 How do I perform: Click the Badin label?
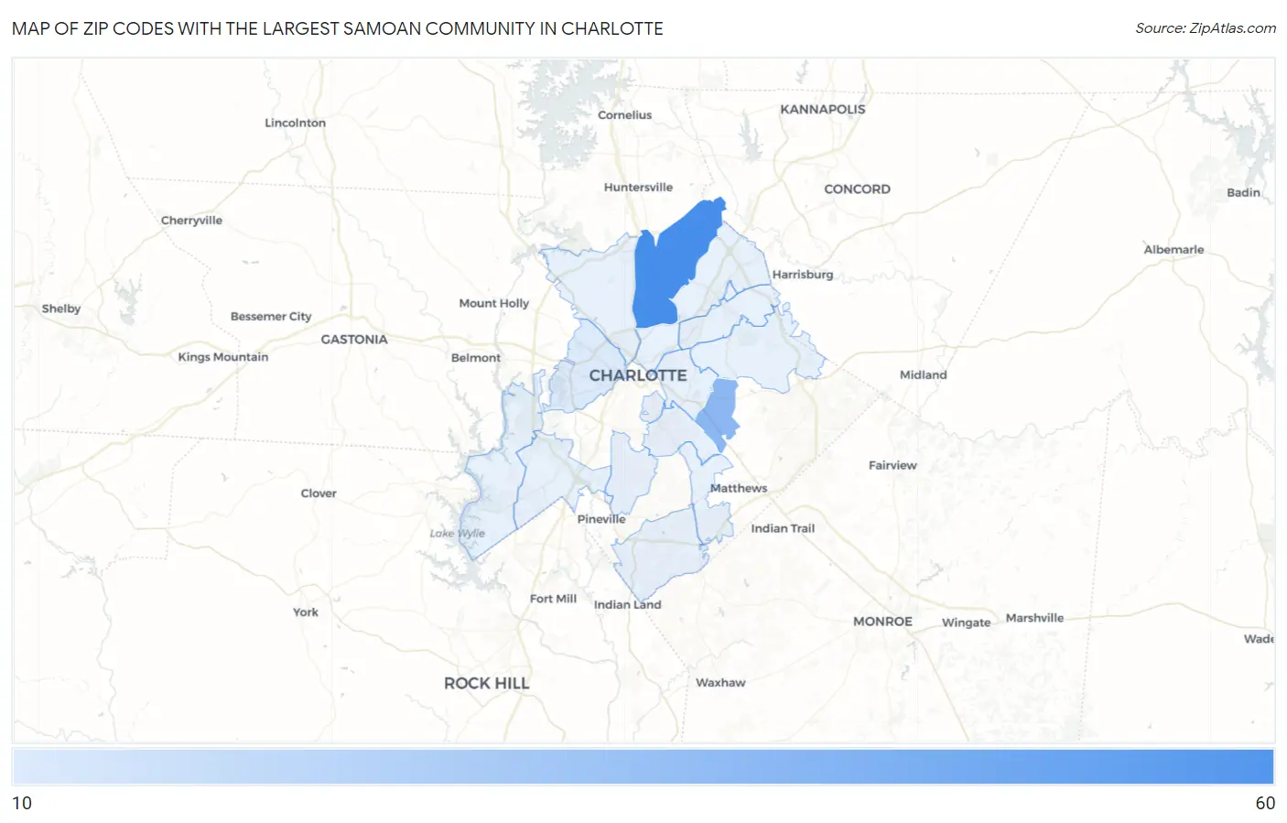[1243, 193]
